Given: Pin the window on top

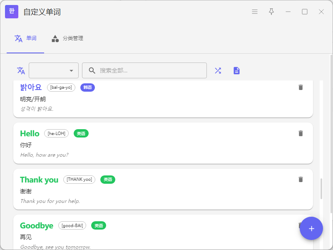Looking at the screenshot, I should point(271,12).
